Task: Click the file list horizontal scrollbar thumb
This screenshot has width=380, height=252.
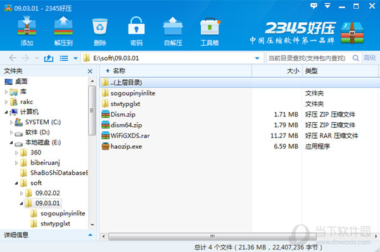Action: pyautogui.click(x=212, y=236)
